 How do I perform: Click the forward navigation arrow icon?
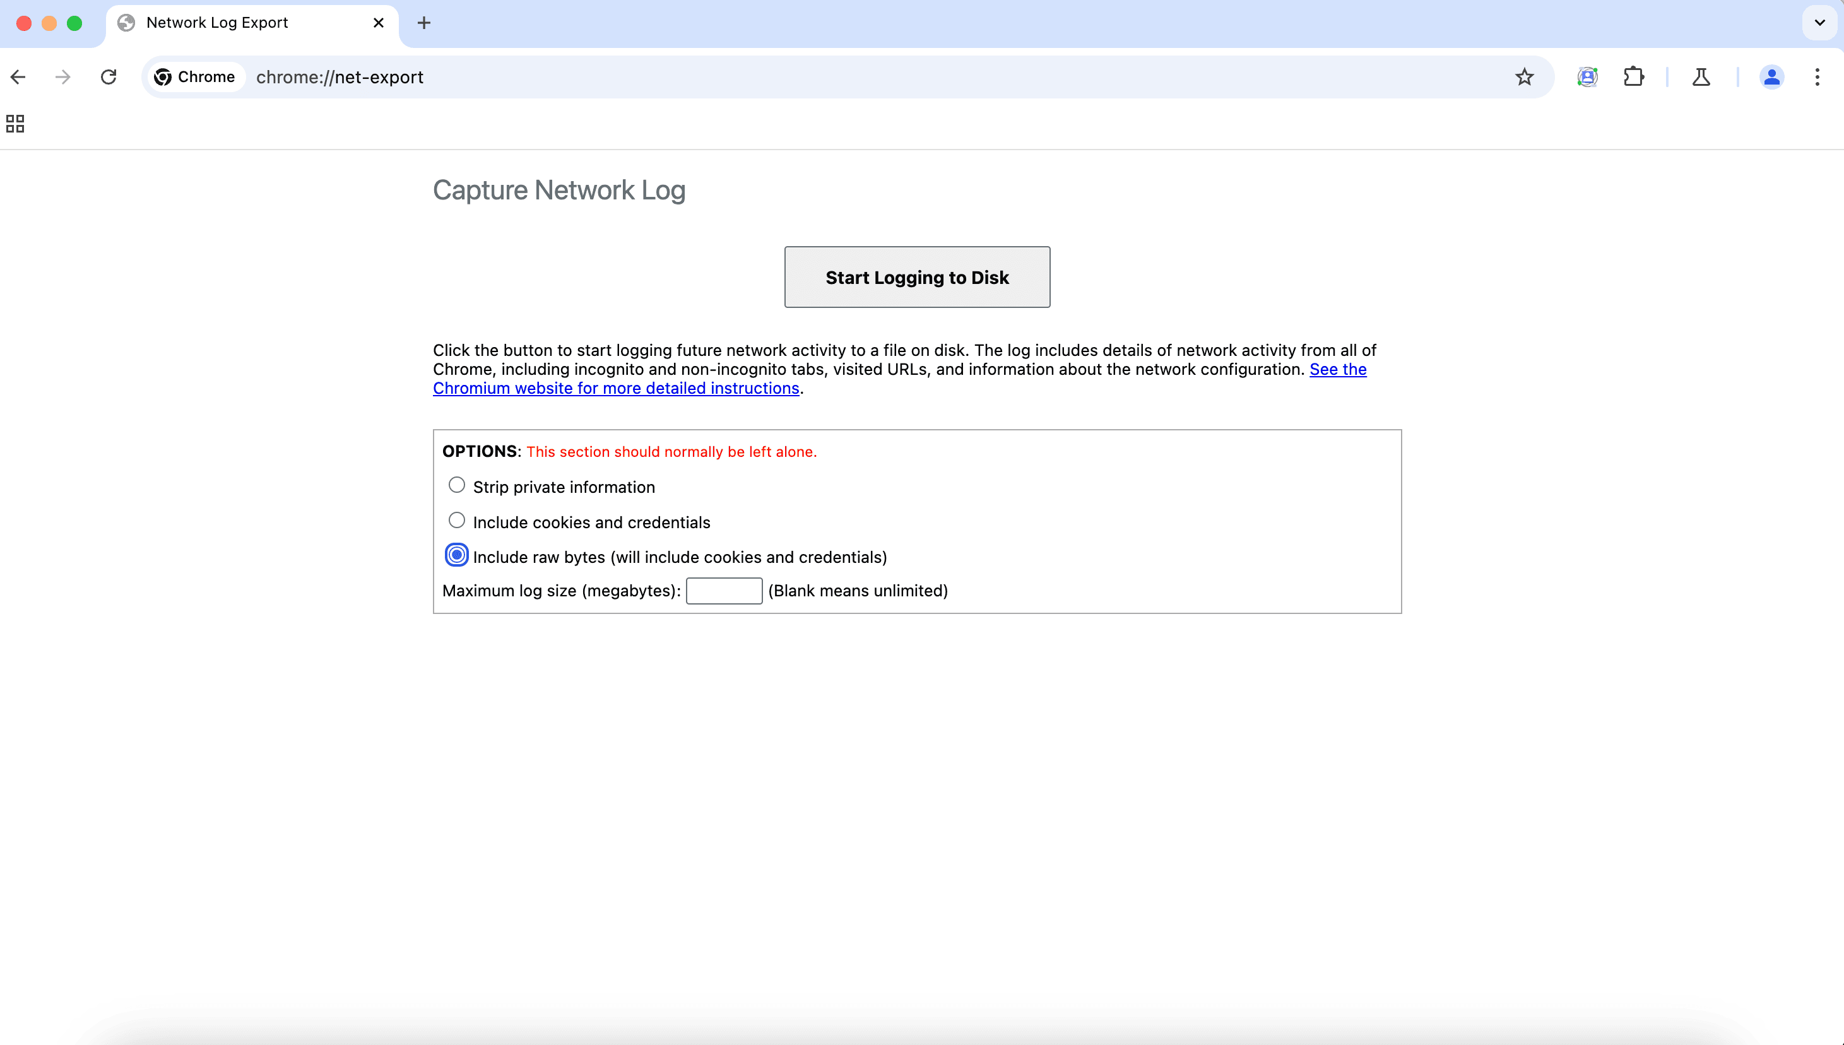coord(62,76)
